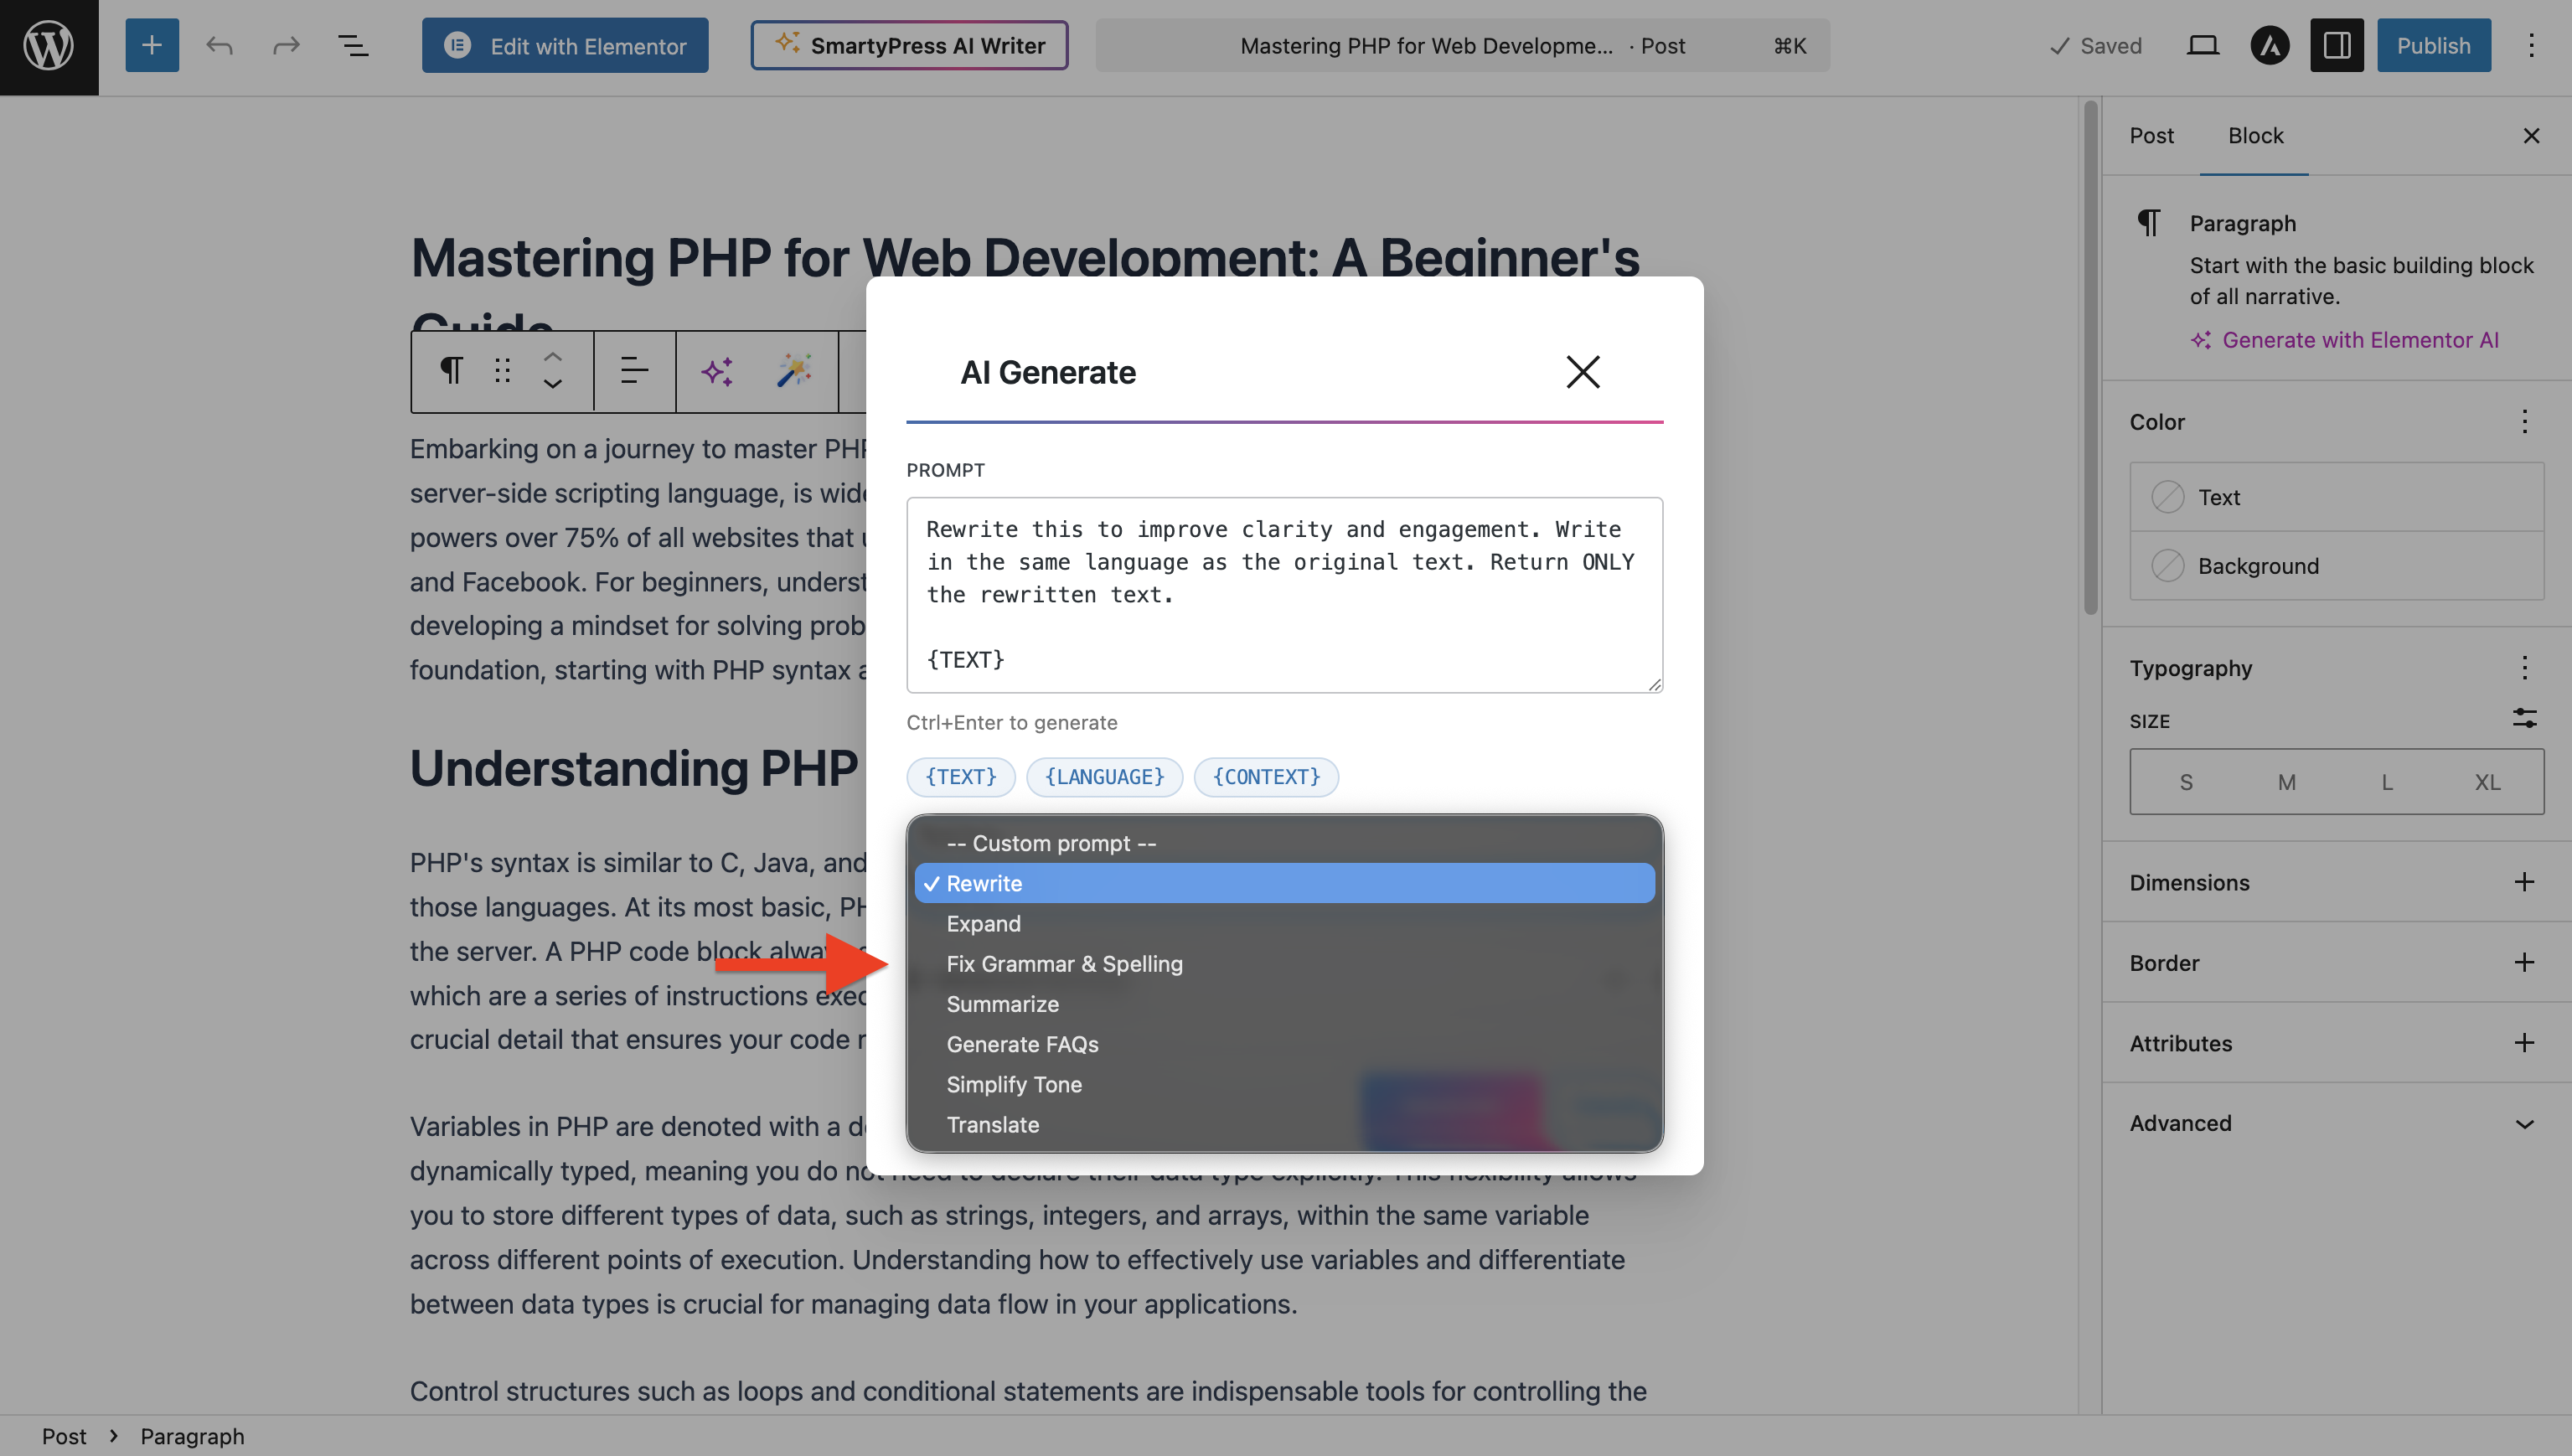Expand the Advanced section chevron
The image size is (2572, 1456).
click(x=2524, y=1123)
